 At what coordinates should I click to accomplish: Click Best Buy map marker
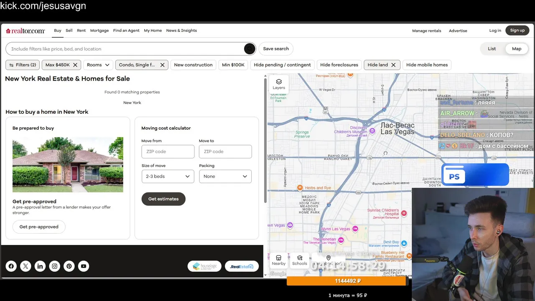coord(404,242)
